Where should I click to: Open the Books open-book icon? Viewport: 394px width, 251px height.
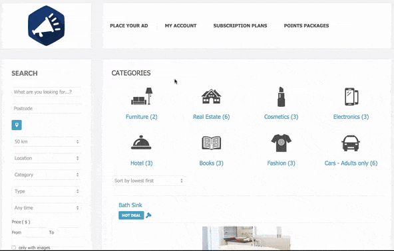point(212,143)
